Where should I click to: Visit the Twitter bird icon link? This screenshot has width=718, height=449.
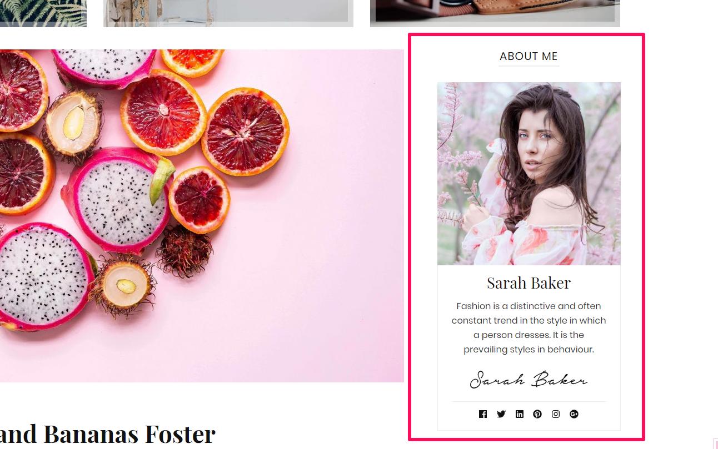[501, 414]
